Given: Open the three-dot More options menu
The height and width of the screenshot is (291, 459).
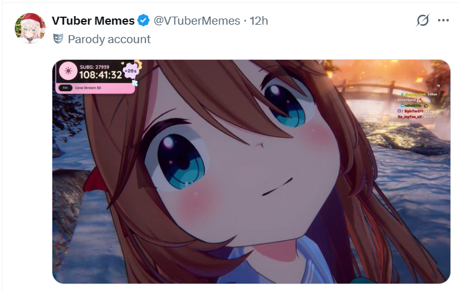Looking at the screenshot, I should point(443,20).
